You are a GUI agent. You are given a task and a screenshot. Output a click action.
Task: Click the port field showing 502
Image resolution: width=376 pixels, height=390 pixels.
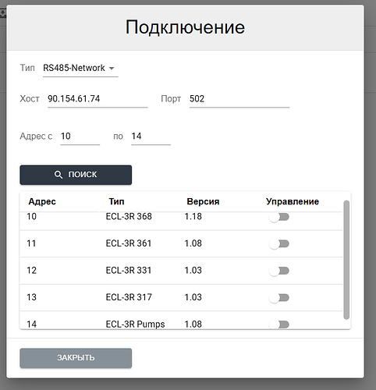[239, 99]
